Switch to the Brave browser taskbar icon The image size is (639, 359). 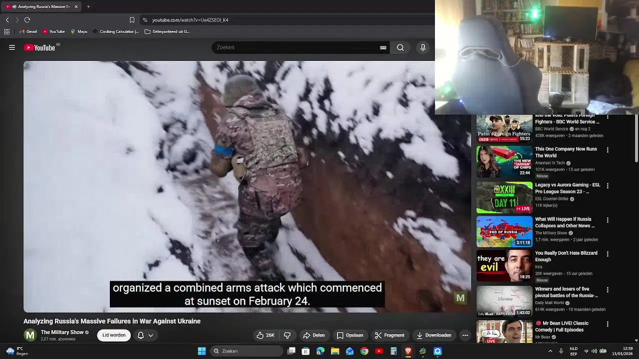(408, 351)
